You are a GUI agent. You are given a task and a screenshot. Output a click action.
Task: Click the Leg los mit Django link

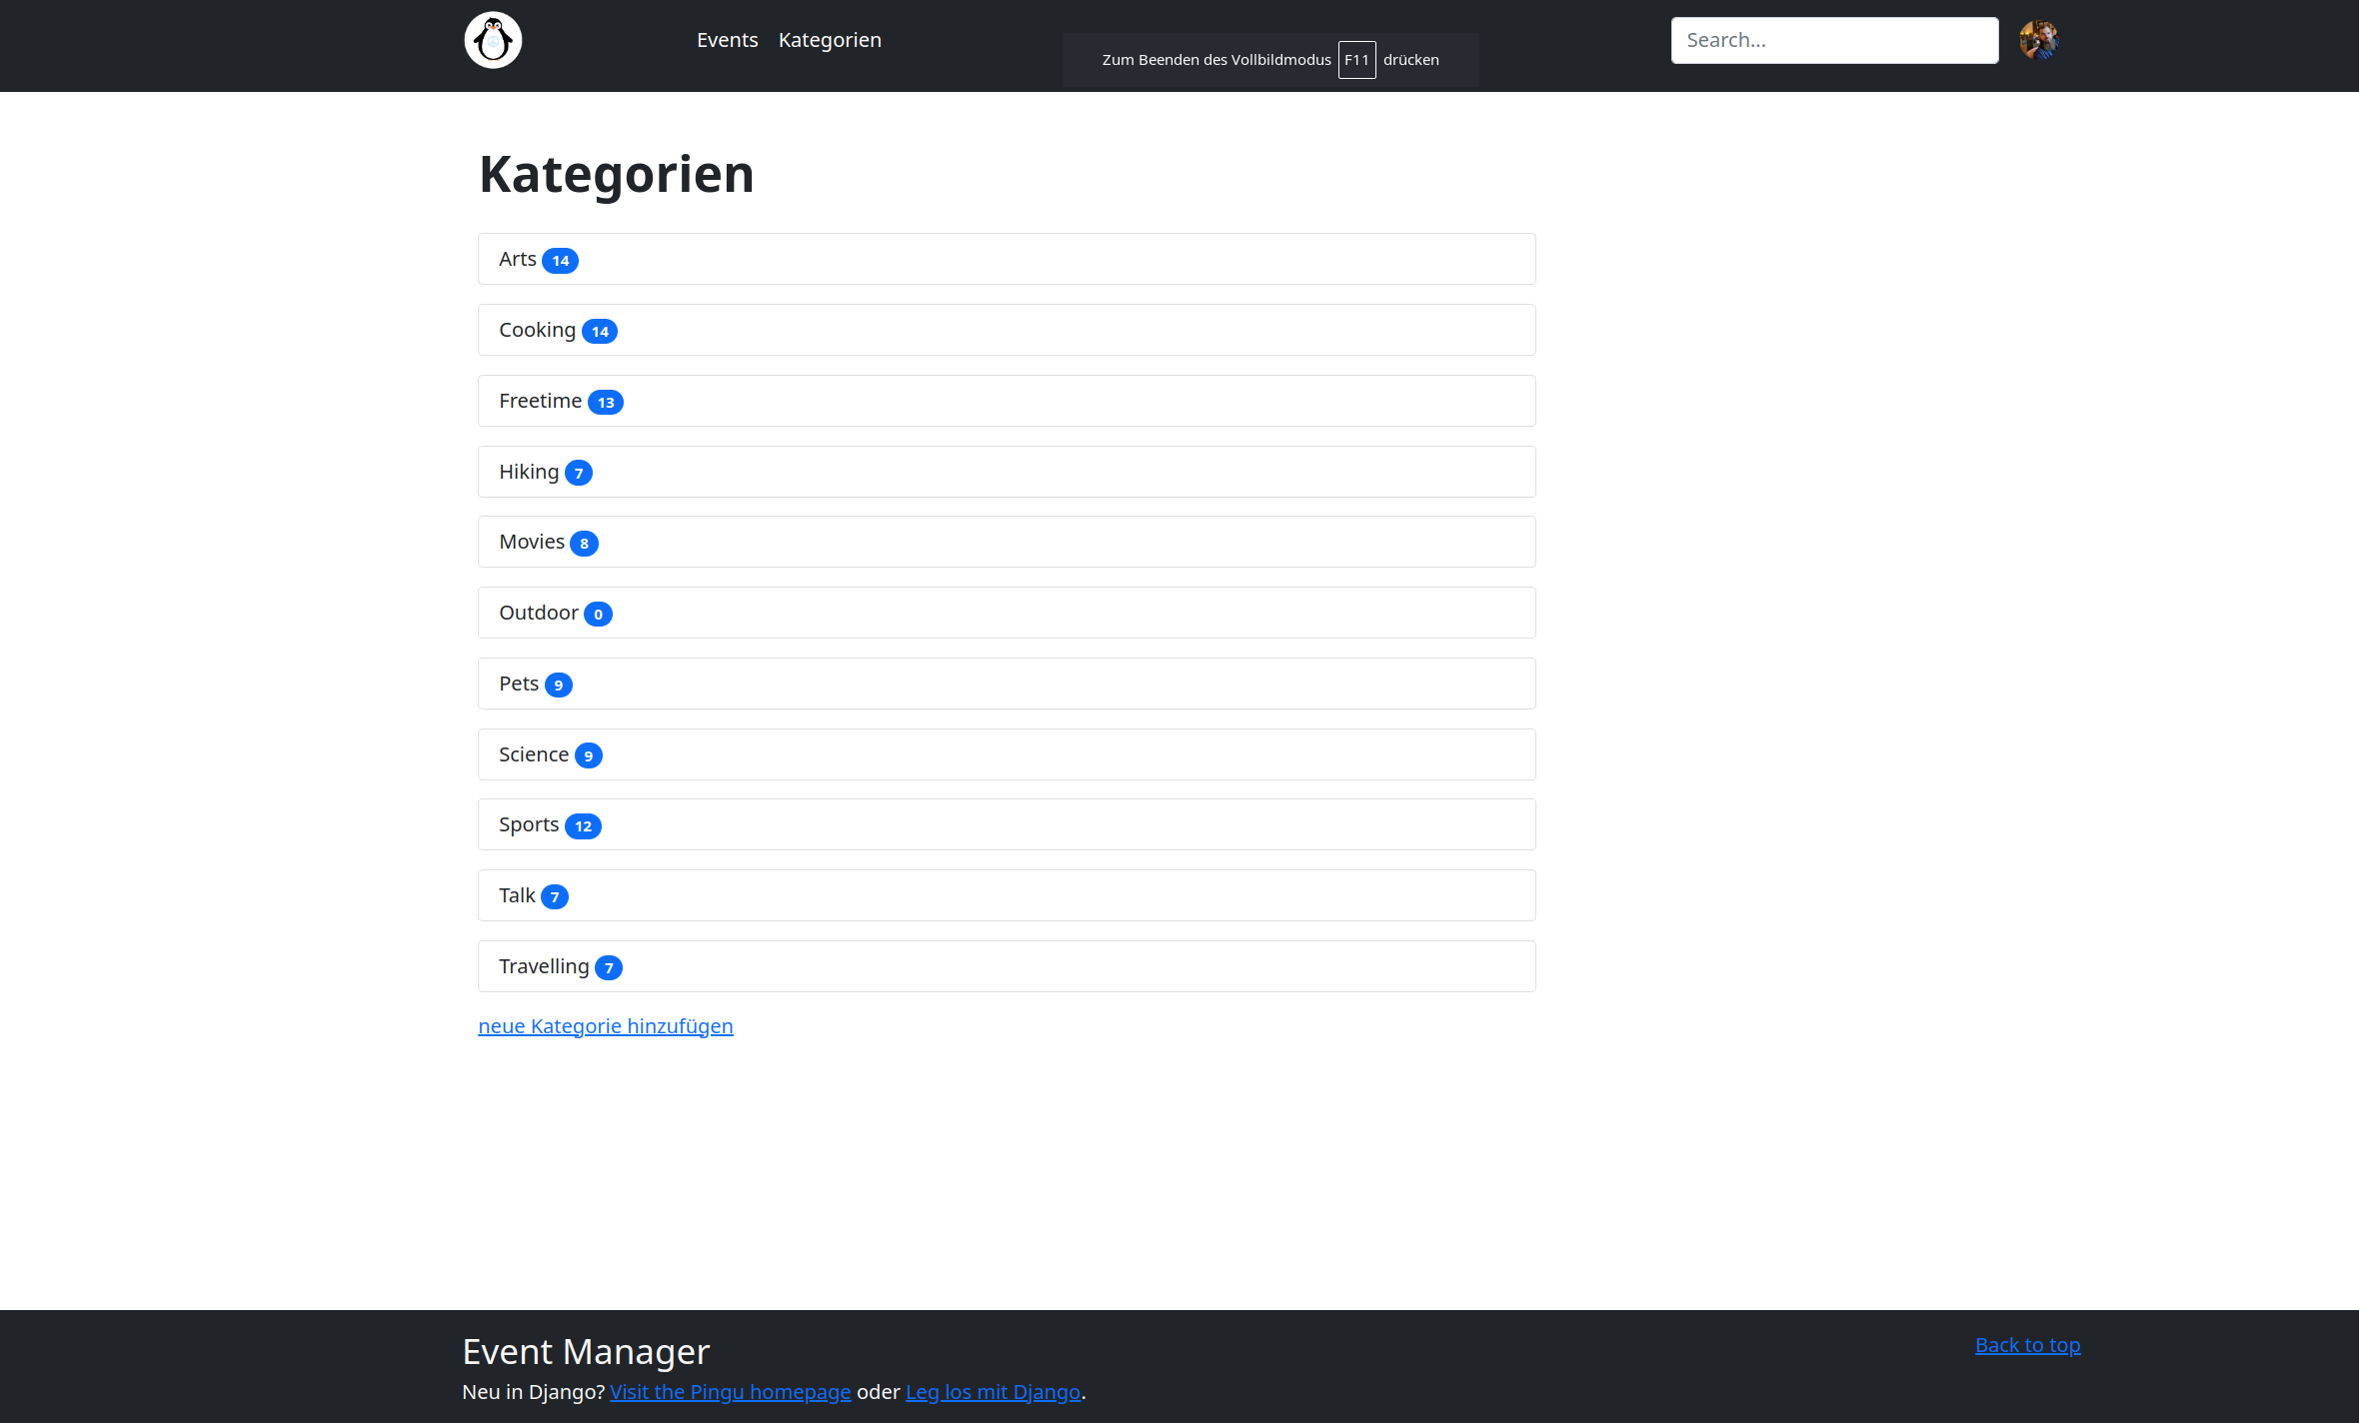coord(993,1391)
